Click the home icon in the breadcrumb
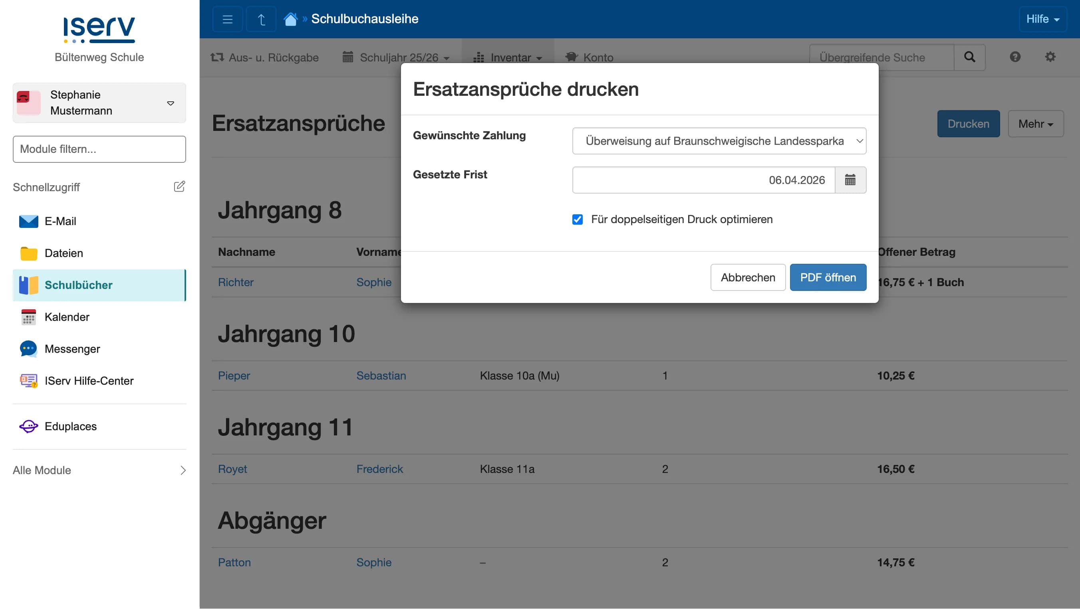The width and height of the screenshot is (1080, 609). (290, 19)
